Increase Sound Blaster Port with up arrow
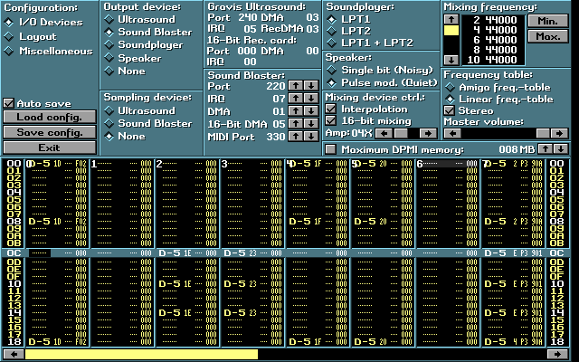 [x=298, y=85]
